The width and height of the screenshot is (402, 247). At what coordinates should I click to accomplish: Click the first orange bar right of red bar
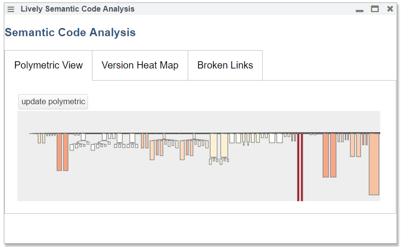coord(326,155)
